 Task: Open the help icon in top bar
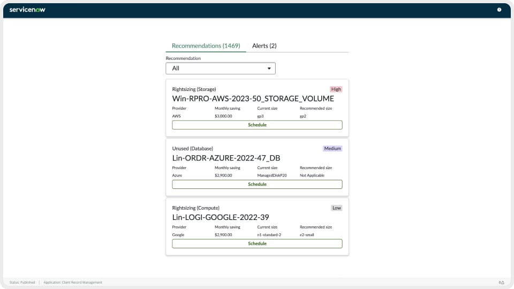(x=499, y=10)
